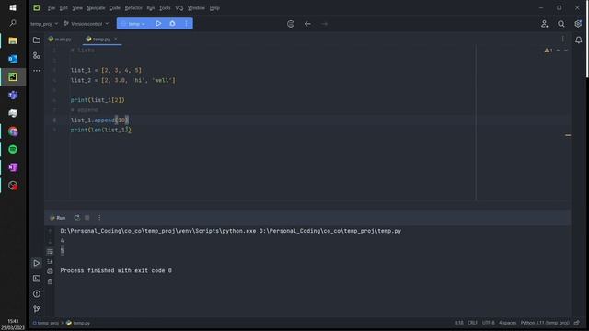Open the Navigate menu
Viewport: 589px width, 331px height.
click(96, 8)
